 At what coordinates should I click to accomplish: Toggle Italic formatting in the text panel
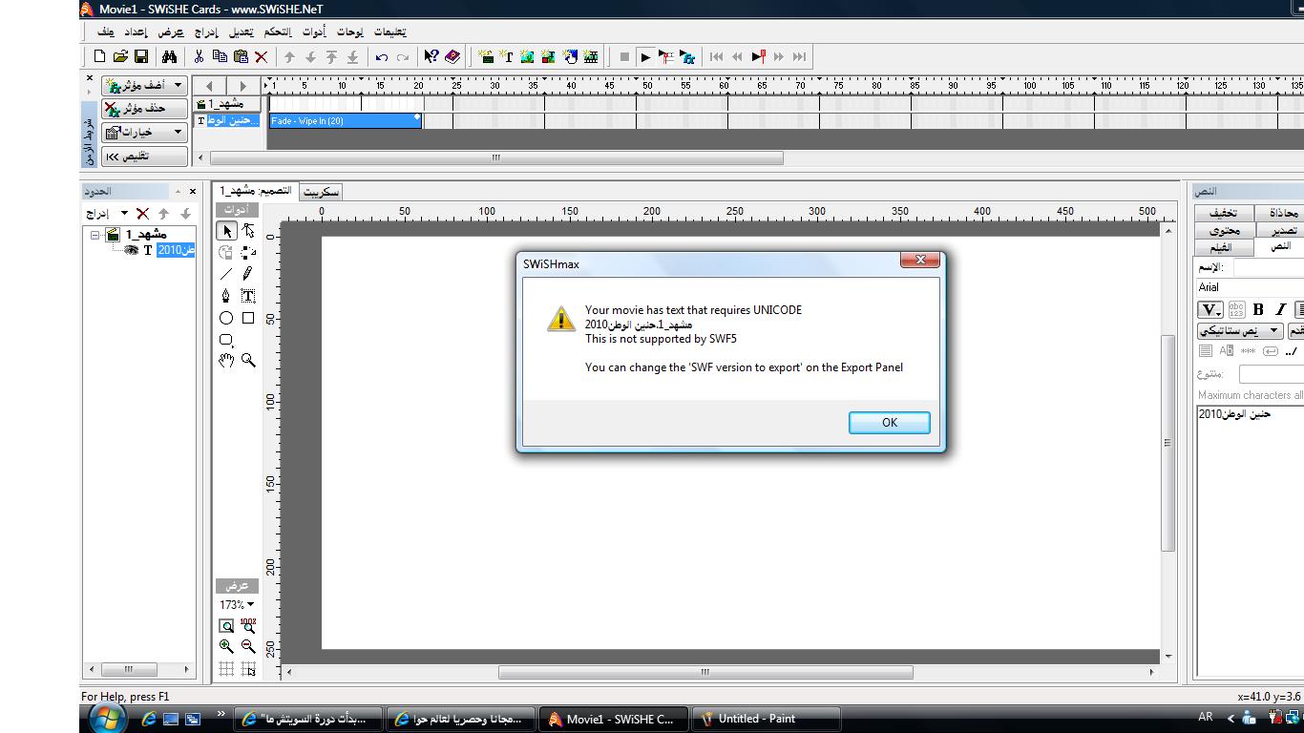tap(1280, 309)
